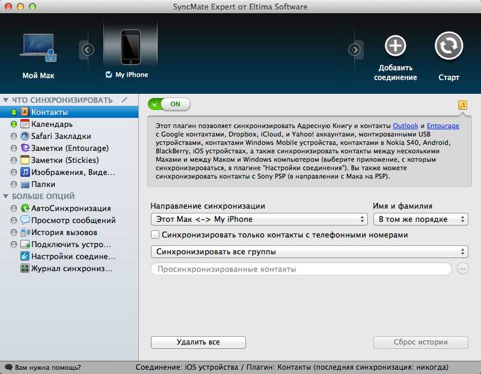Enable the История вызовов indicator
This screenshot has height=374, width=481.
tap(13, 232)
